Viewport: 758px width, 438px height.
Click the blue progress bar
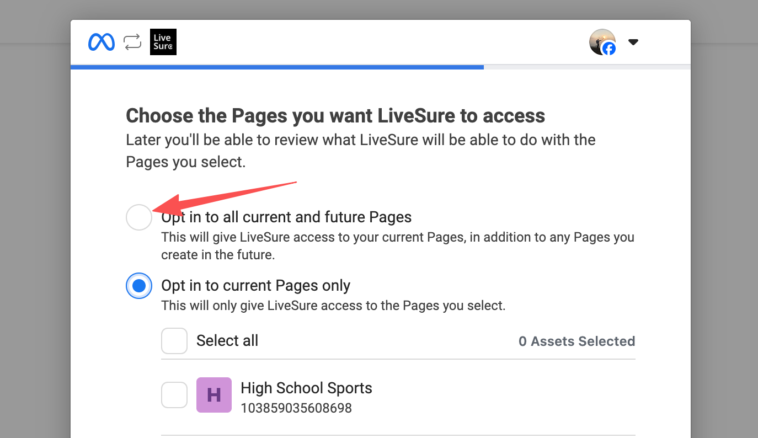coord(277,67)
